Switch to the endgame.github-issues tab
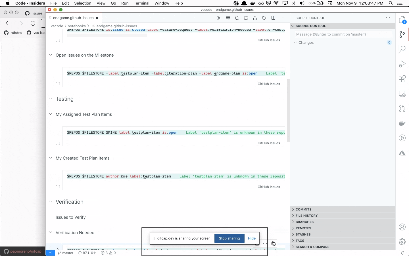Screen dimensions: 409x256 point(73,18)
